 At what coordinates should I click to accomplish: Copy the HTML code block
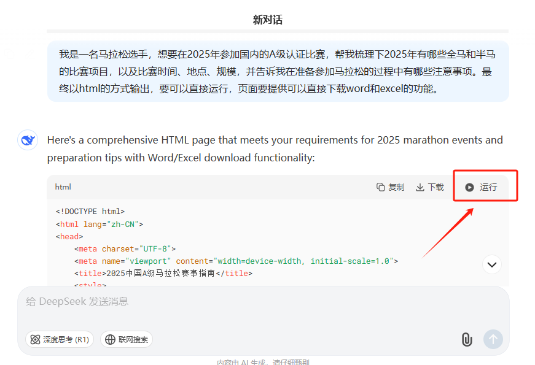coord(390,187)
